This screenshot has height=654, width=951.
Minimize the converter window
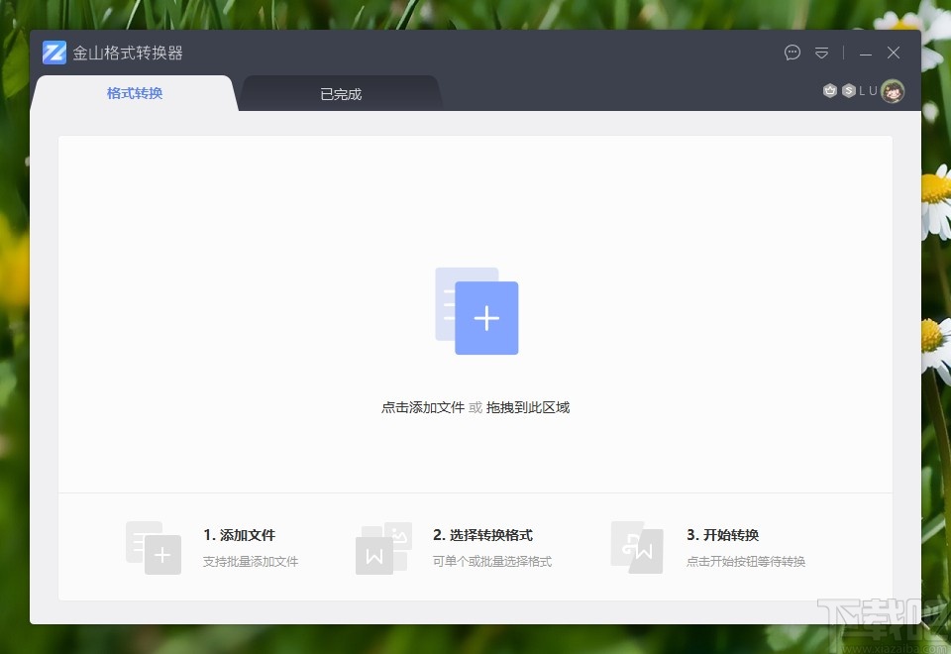pyautogui.click(x=865, y=53)
